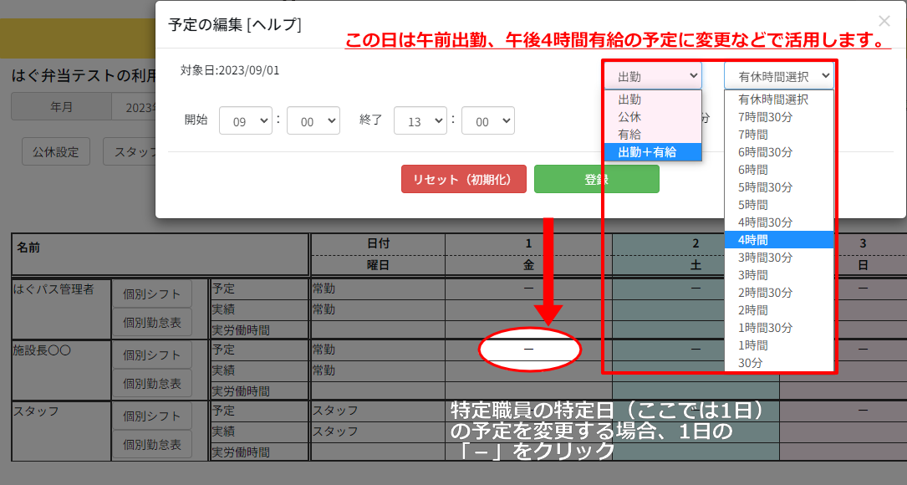Open the end minute 00 dropdown
Image resolution: width=907 pixels, height=485 pixels.
click(487, 120)
